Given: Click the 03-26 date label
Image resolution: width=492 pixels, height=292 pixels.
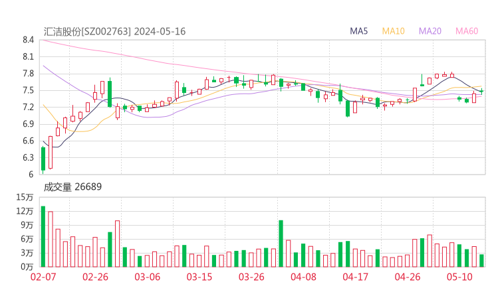Looking at the screenshot, I should (x=251, y=277).
